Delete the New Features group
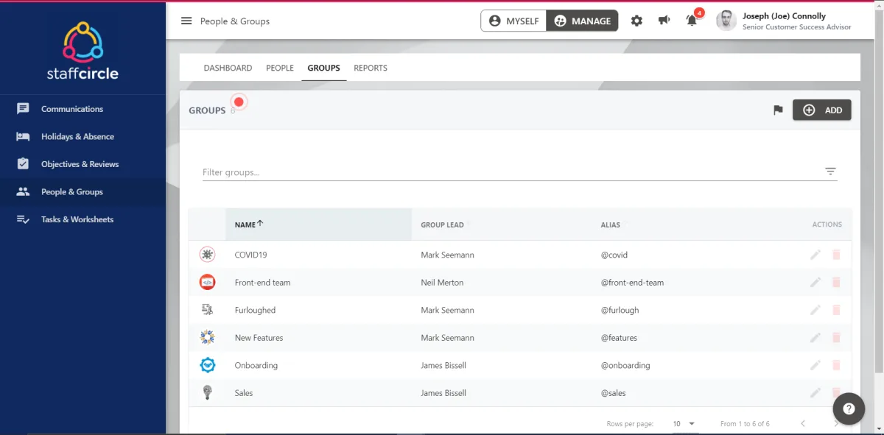This screenshot has width=884, height=435. [836, 338]
